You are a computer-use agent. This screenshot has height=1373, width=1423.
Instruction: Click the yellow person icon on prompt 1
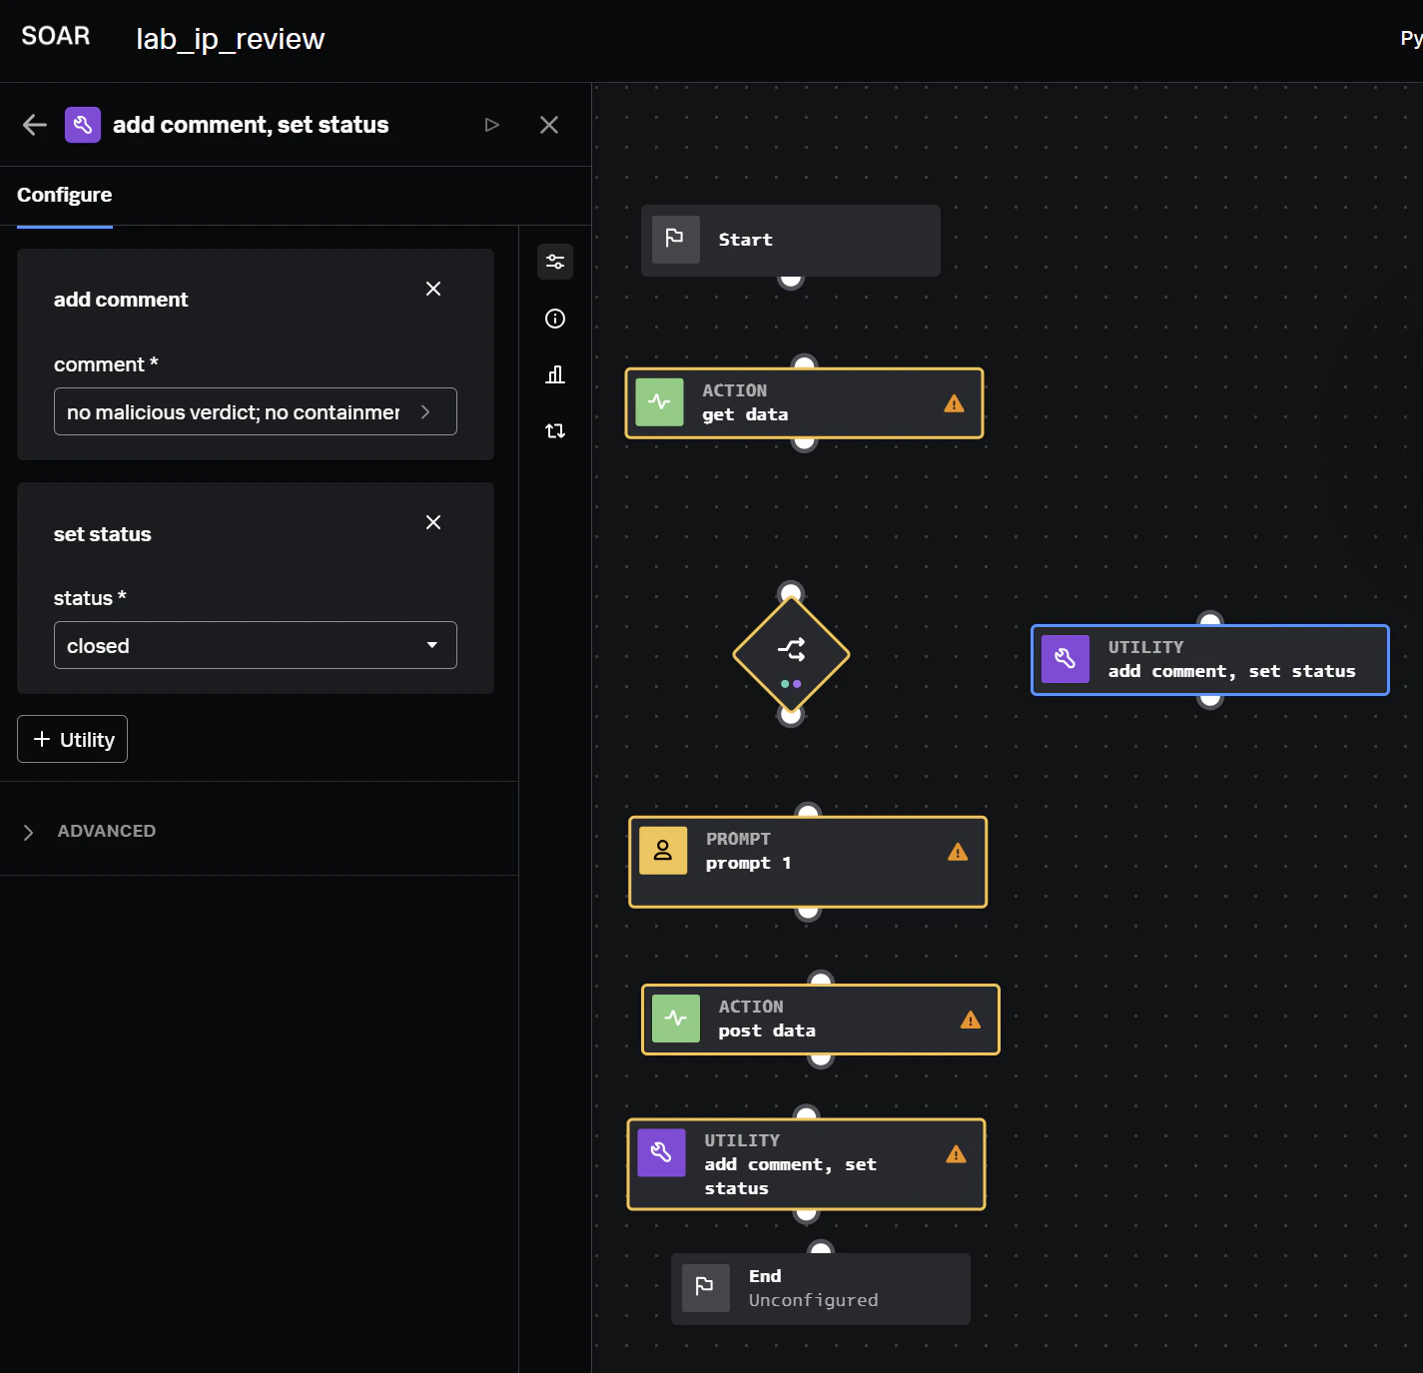tap(663, 851)
